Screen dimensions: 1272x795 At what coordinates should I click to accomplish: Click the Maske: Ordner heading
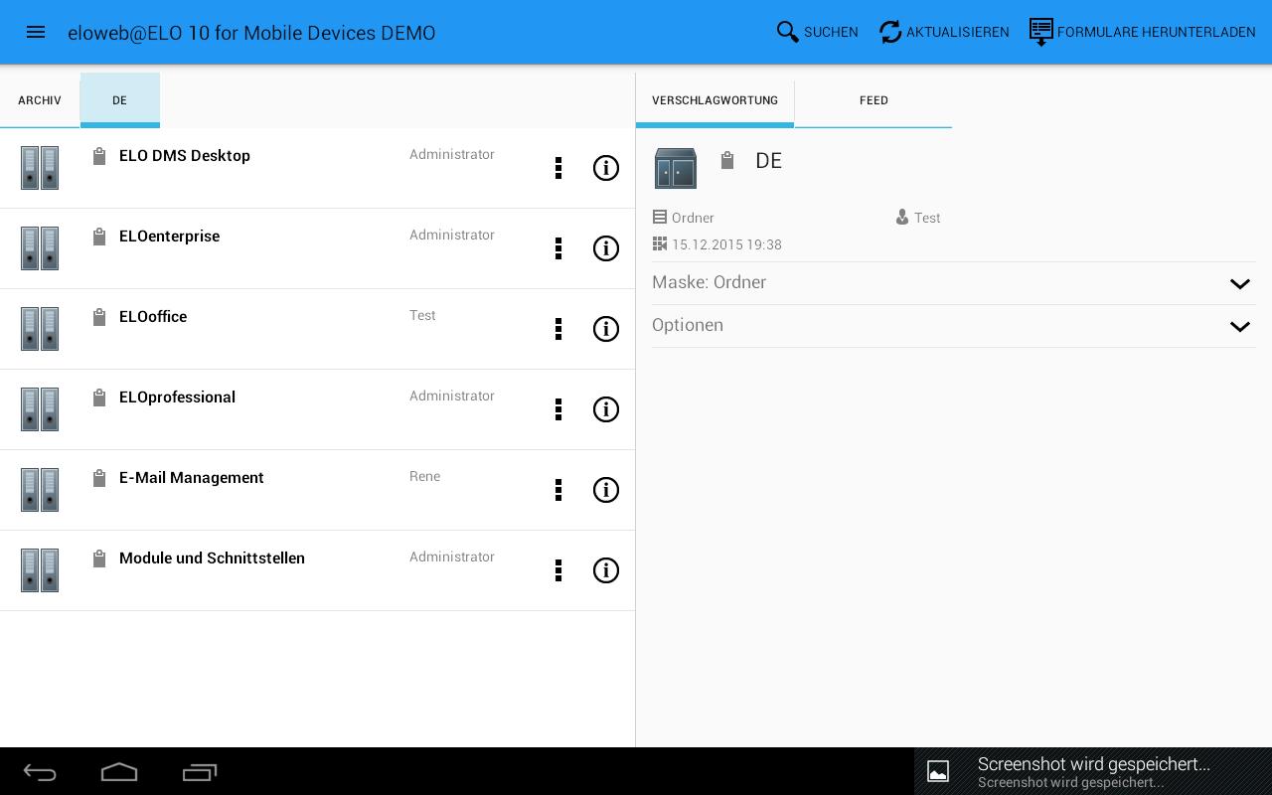click(709, 282)
